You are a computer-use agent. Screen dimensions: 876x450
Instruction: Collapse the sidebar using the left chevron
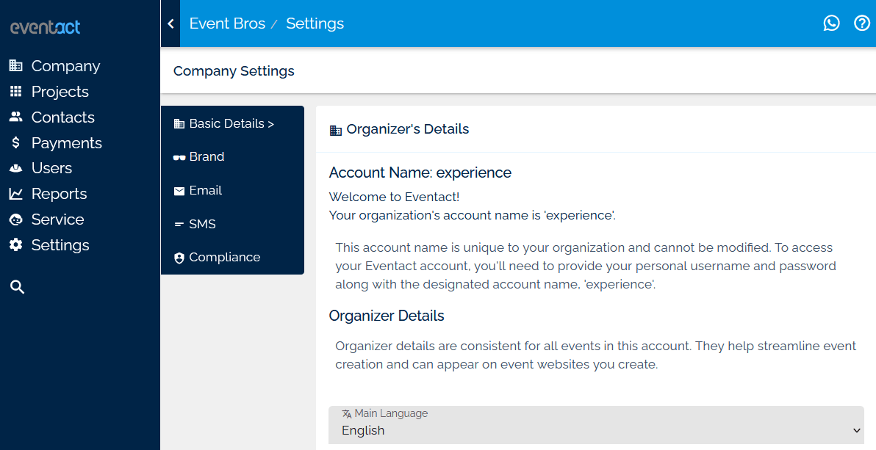click(170, 23)
